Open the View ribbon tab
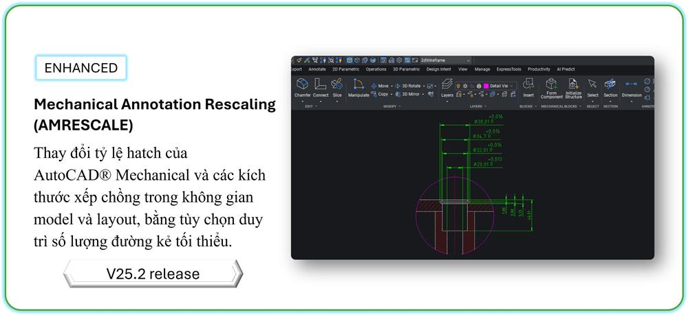Viewport: 688px width, 315px height. [463, 69]
